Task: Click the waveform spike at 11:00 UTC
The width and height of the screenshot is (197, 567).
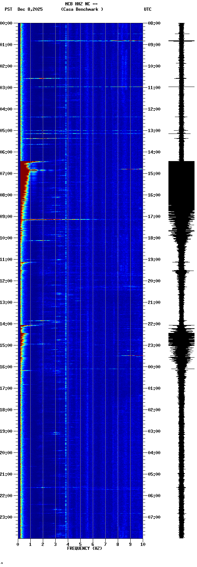Action: [x=181, y=87]
